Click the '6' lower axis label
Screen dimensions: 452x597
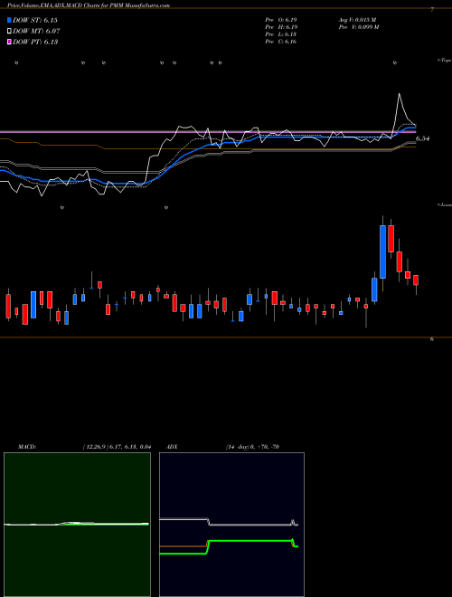point(432,339)
